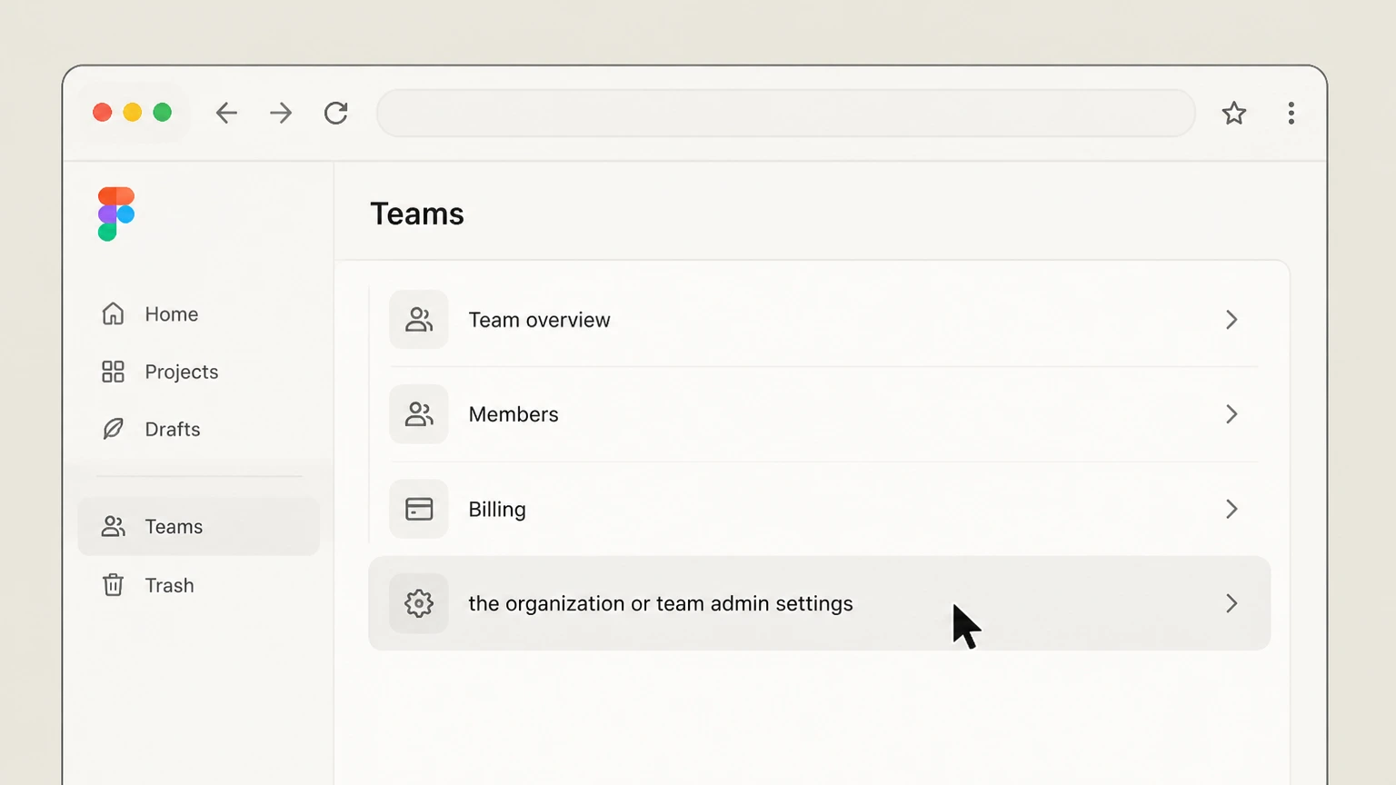Click the Projects grid icon
The height and width of the screenshot is (785, 1396).
point(113,372)
